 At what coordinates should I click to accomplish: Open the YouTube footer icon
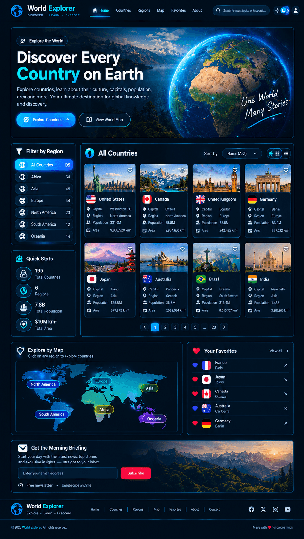point(288,509)
